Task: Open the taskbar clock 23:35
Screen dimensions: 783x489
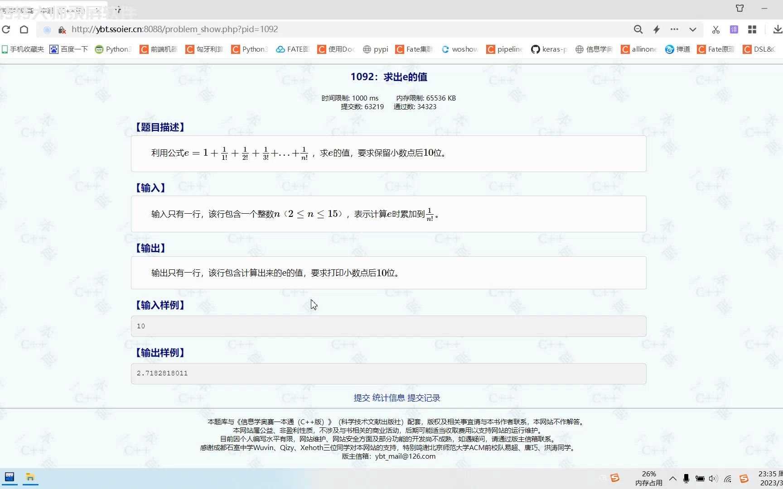Action: point(770,478)
